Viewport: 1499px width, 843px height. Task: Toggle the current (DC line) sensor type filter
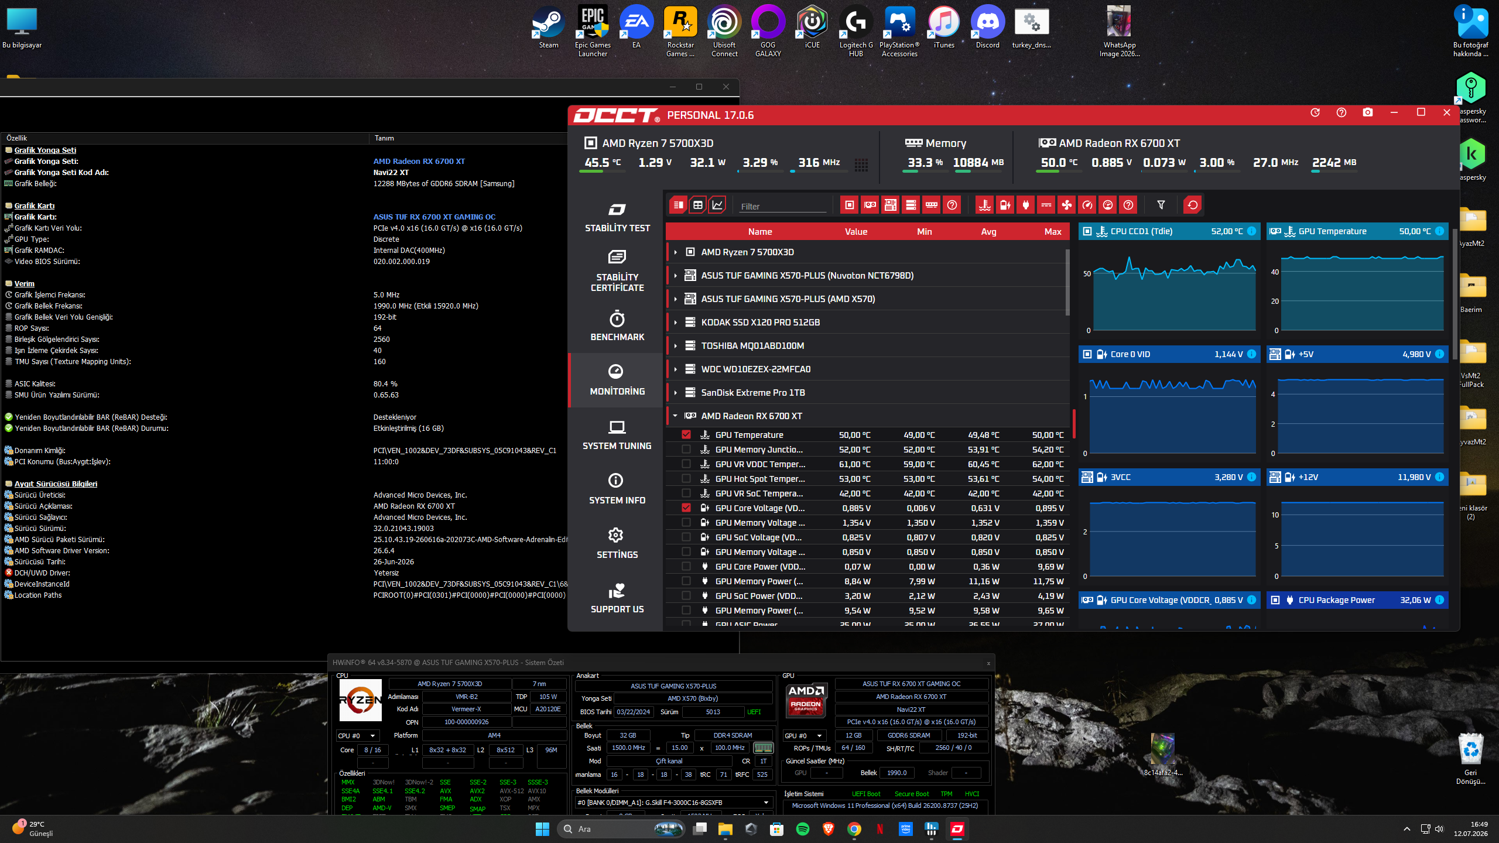pos(1046,205)
